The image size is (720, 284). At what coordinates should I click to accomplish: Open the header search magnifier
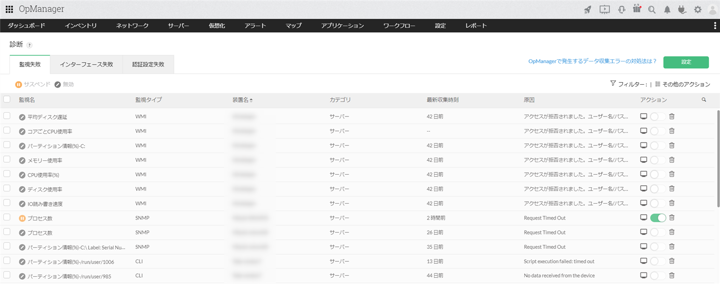tap(652, 10)
